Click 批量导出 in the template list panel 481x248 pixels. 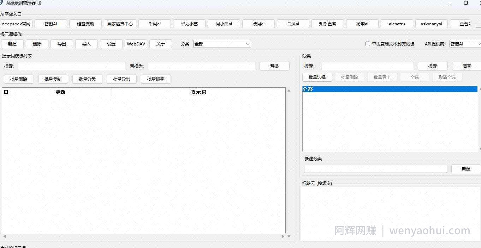pos(121,79)
